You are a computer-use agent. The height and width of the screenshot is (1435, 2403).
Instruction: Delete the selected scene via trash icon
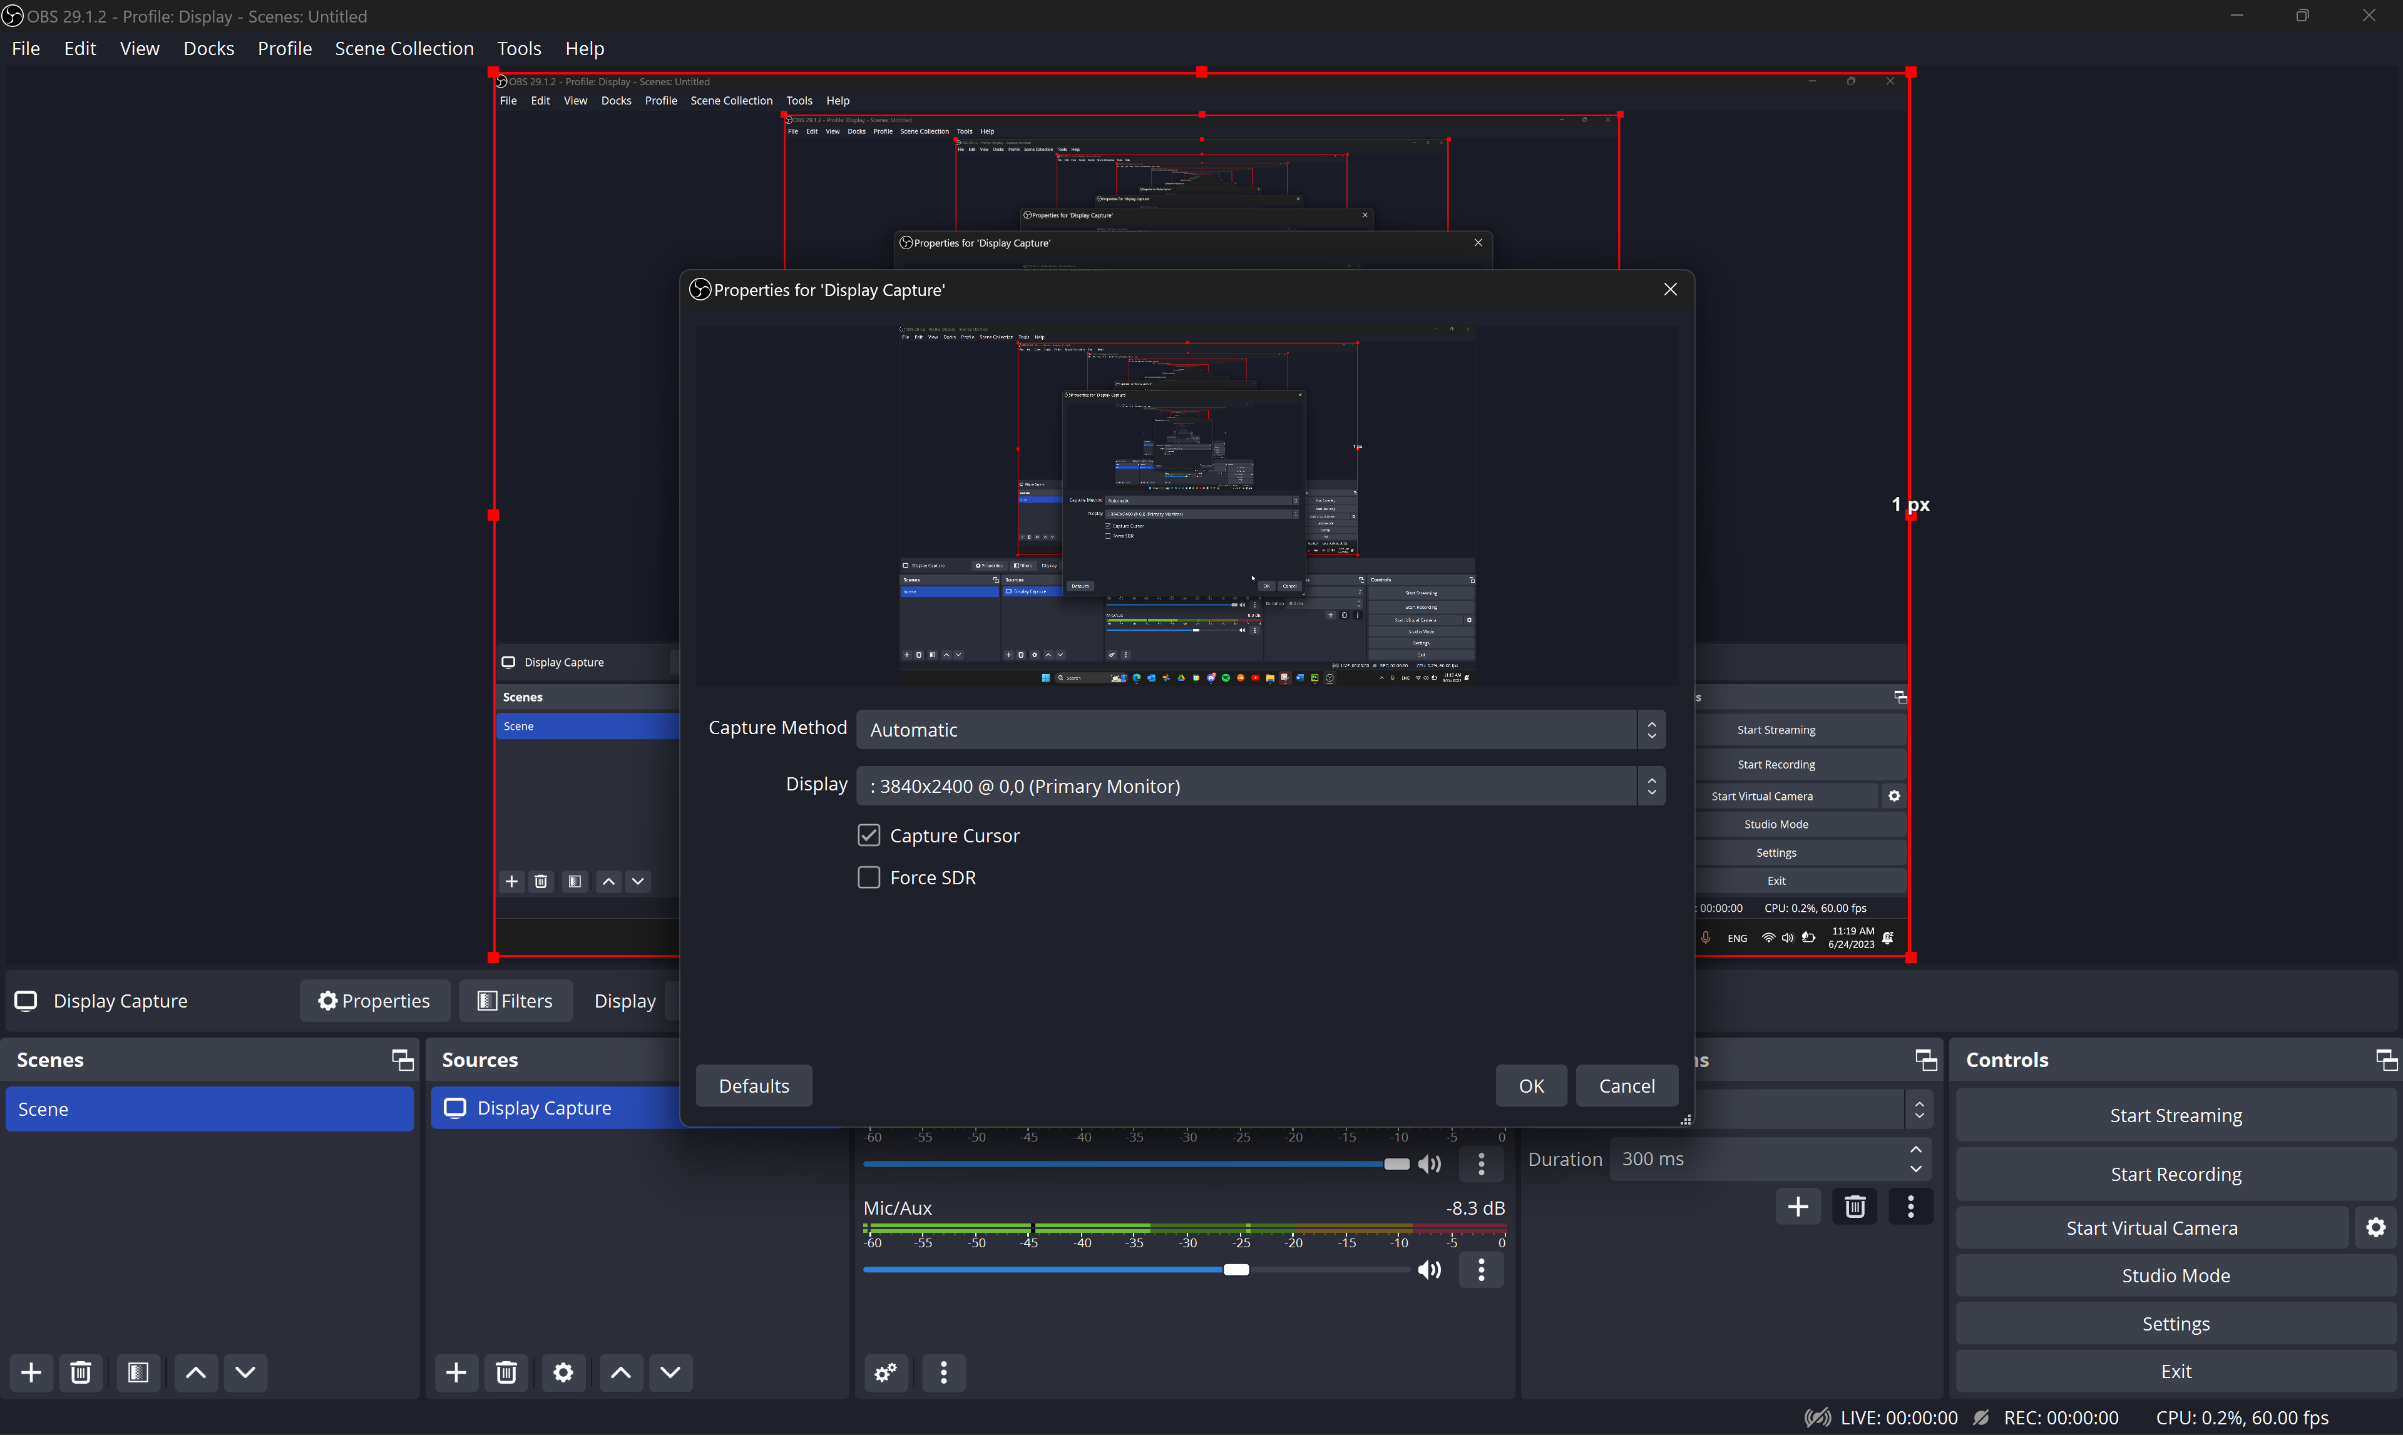coord(81,1372)
